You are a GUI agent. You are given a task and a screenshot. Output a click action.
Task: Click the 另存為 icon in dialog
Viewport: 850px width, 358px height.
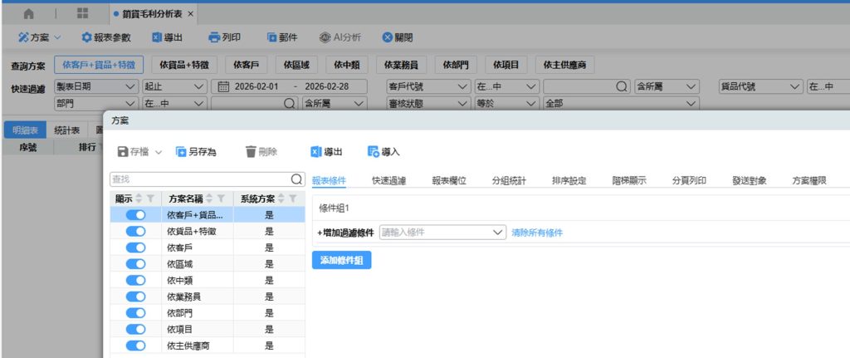click(x=181, y=152)
